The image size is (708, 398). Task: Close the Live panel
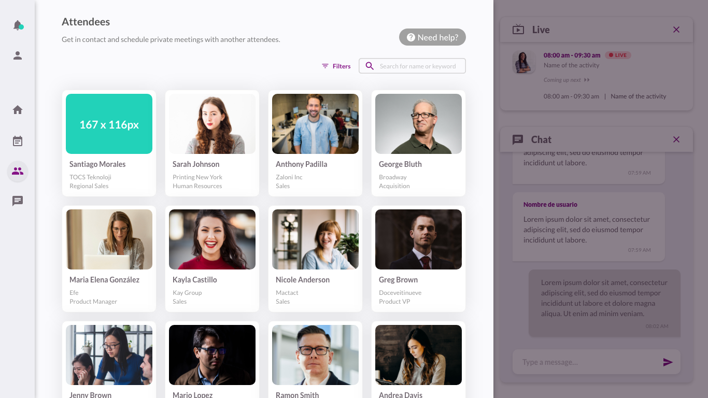pyautogui.click(x=676, y=30)
